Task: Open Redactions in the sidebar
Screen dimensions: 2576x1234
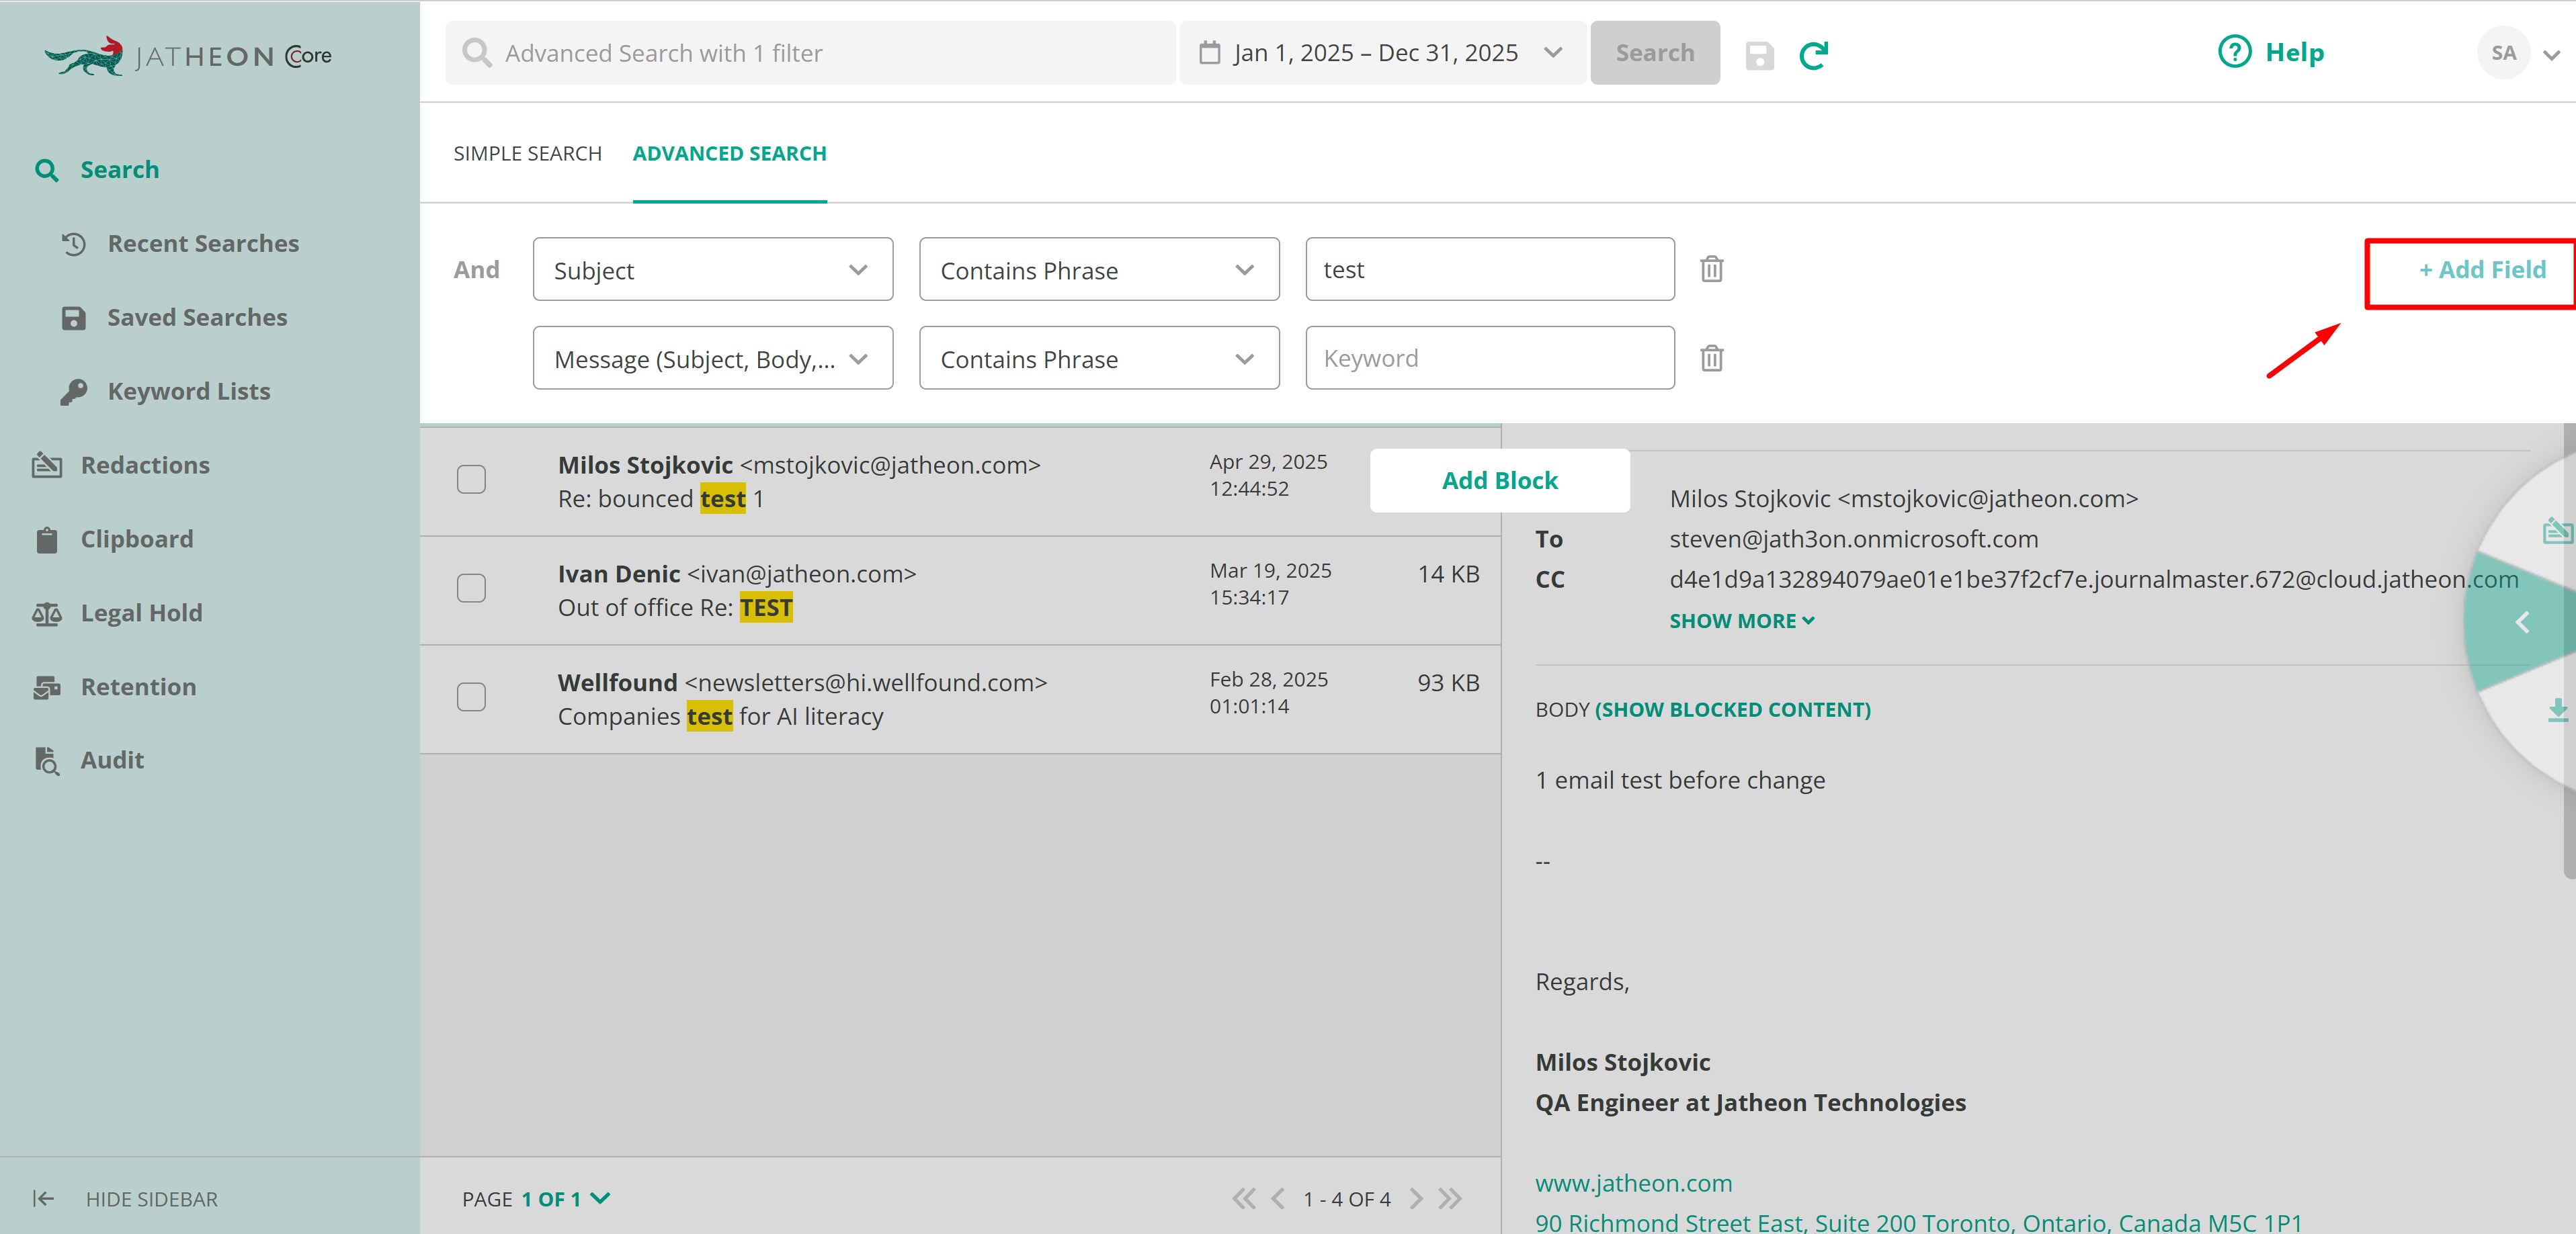Action: tap(145, 466)
